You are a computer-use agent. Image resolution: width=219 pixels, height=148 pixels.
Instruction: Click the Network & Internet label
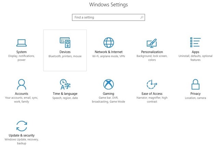[x=108, y=52]
